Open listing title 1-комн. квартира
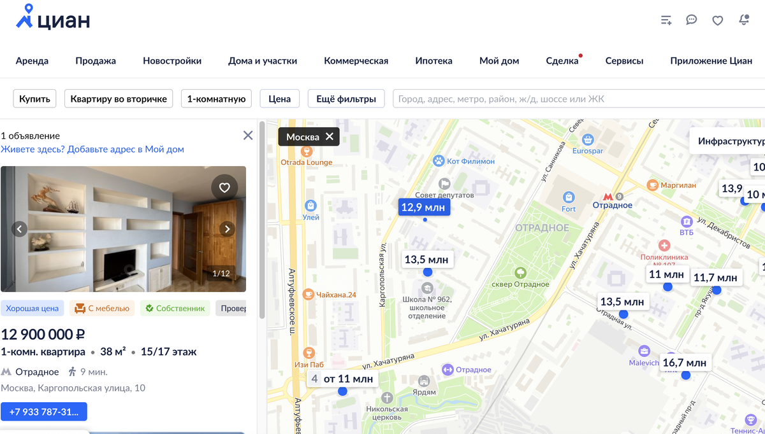765x434 pixels. click(x=43, y=352)
